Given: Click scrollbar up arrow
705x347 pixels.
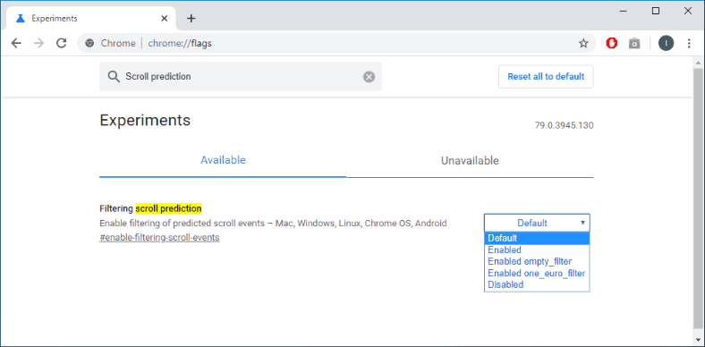Looking at the screenshot, I should click(x=698, y=63).
